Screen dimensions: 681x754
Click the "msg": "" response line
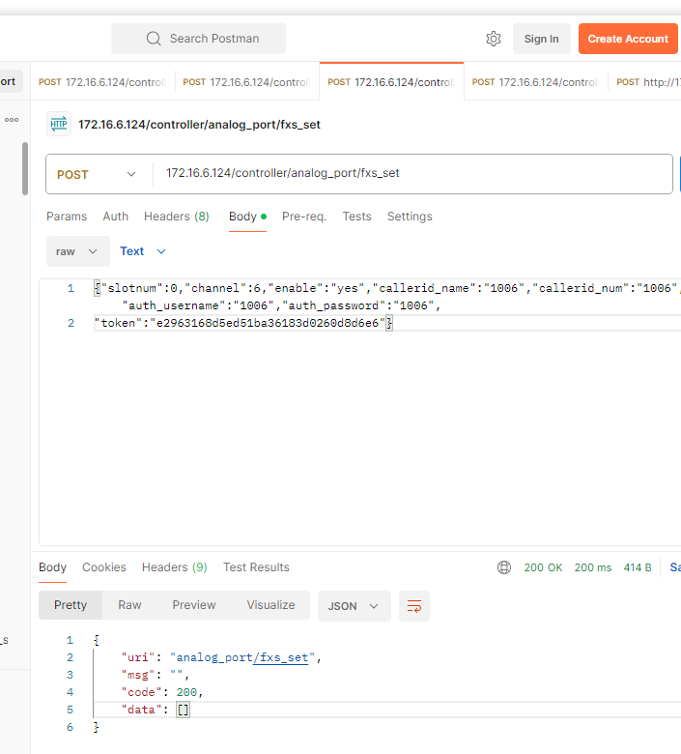[x=156, y=675]
